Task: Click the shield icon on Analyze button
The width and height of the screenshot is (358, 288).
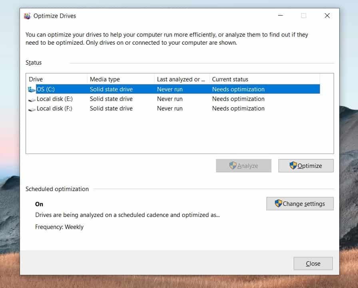Action: tap(233, 166)
